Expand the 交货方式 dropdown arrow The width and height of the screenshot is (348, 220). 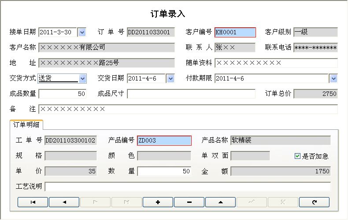pyautogui.click(x=82, y=78)
